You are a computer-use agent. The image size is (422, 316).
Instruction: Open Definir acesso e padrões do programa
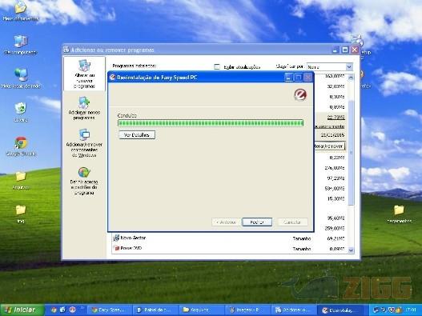(84, 181)
